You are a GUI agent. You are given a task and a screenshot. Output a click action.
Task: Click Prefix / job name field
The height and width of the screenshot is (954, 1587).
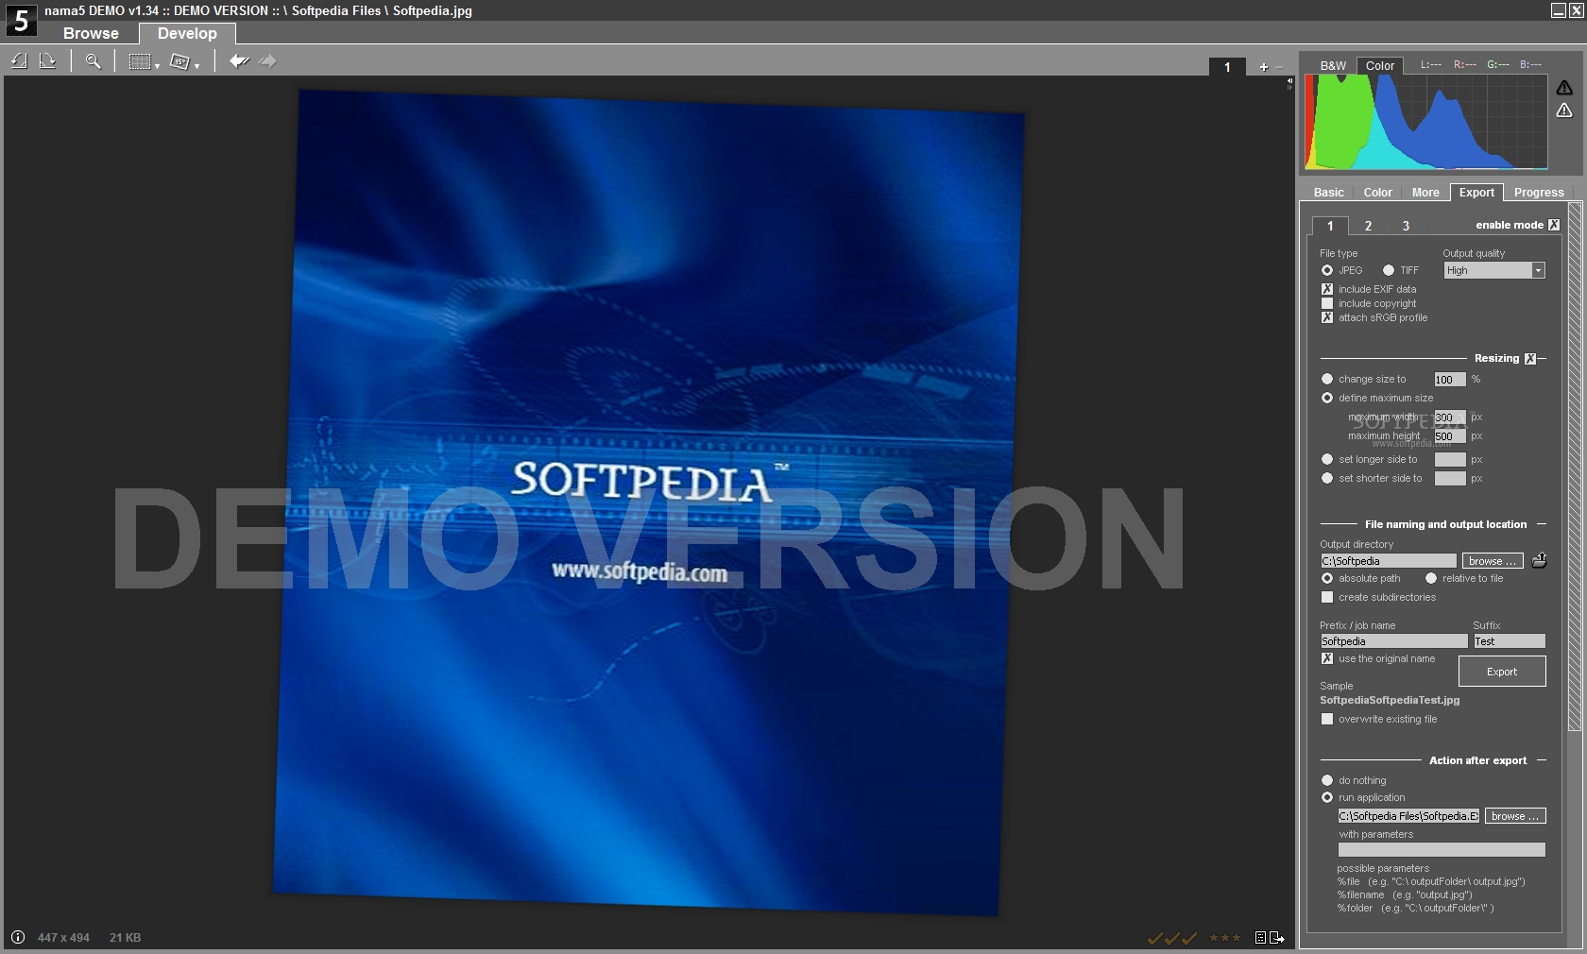[1393, 641]
